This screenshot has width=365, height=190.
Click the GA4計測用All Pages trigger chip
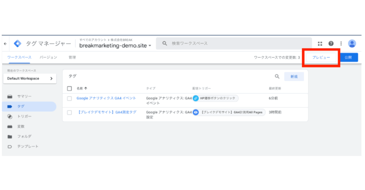click(x=229, y=112)
